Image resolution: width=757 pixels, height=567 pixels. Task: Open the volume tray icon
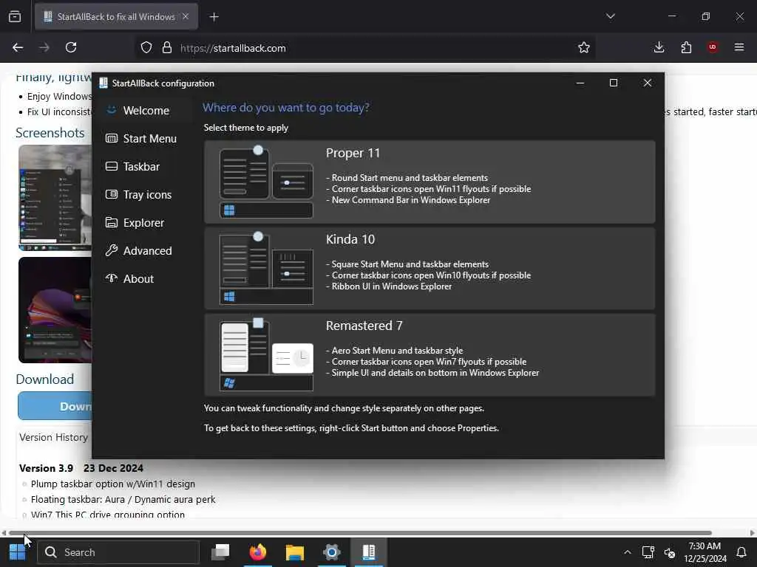click(x=670, y=552)
